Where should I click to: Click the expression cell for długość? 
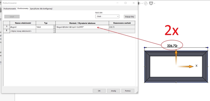click(x=82, y=27)
